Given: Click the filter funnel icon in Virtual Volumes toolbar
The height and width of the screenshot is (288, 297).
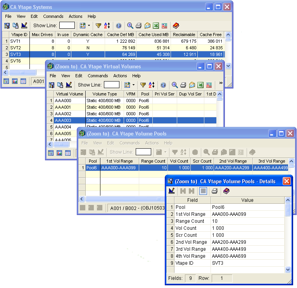Looking at the screenshot, I should 143,85.
